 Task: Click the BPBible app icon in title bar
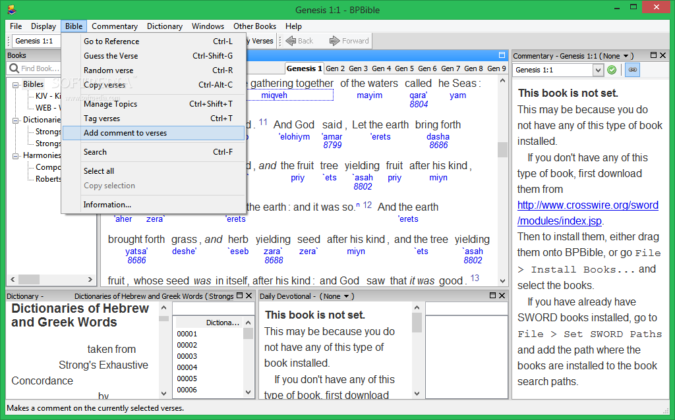click(x=12, y=9)
